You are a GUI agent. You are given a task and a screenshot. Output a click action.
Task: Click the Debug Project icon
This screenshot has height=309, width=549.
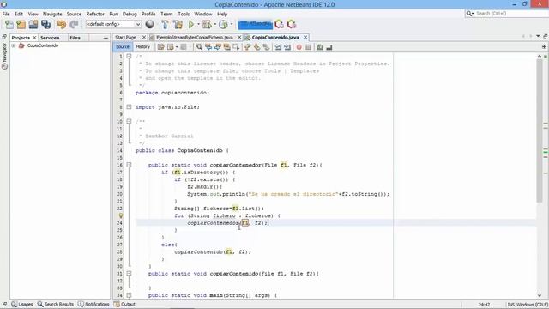point(207,25)
